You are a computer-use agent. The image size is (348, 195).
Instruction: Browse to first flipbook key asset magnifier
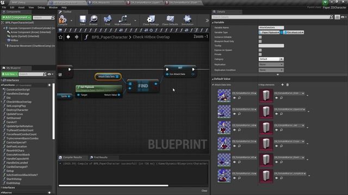pyautogui.click(x=239, y=97)
